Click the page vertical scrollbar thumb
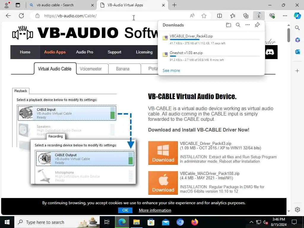This screenshot has height=228, width=304. [289, 35]
